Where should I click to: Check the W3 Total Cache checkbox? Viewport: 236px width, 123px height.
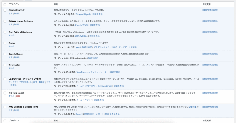(x=5, y=93)
